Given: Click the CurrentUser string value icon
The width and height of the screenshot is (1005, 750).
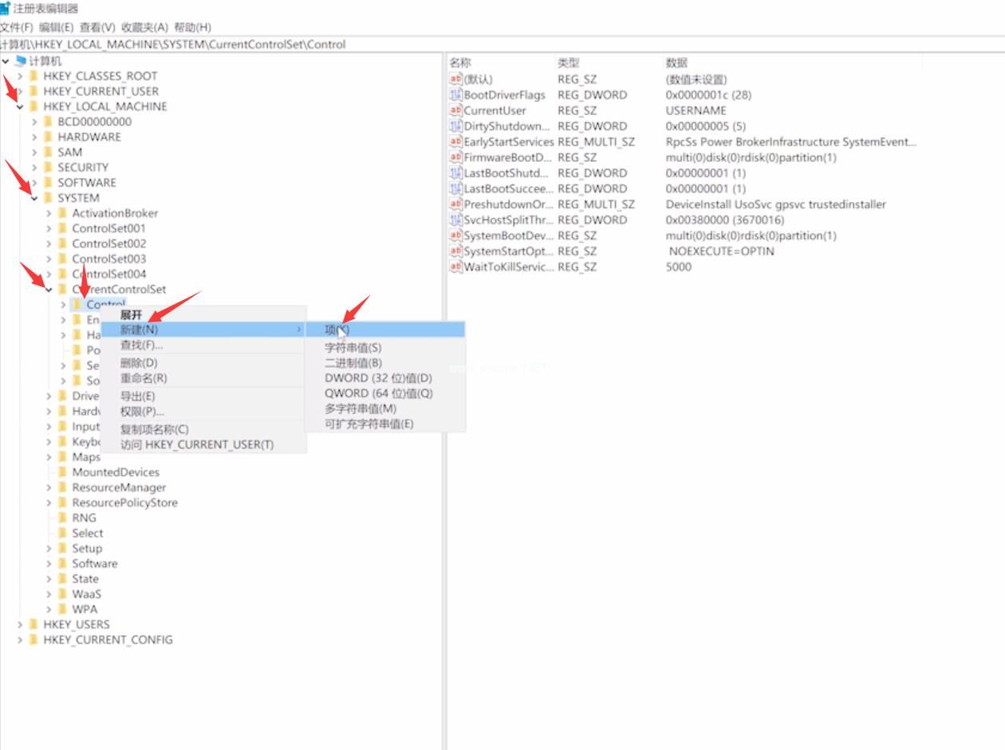Looking at the screenshot, I should pos(455,111).
